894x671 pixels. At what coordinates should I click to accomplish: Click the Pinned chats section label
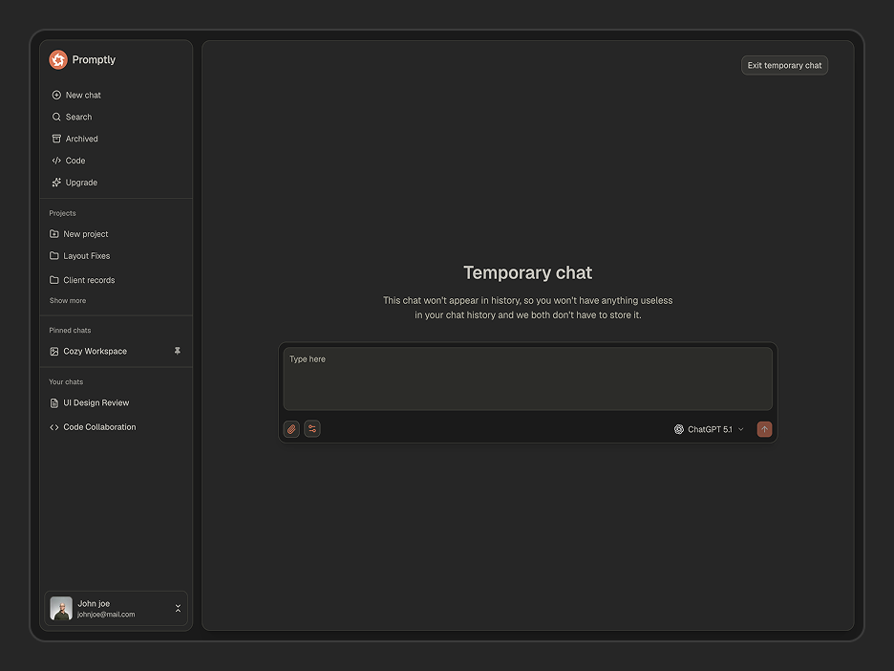[x=70, y=331]
